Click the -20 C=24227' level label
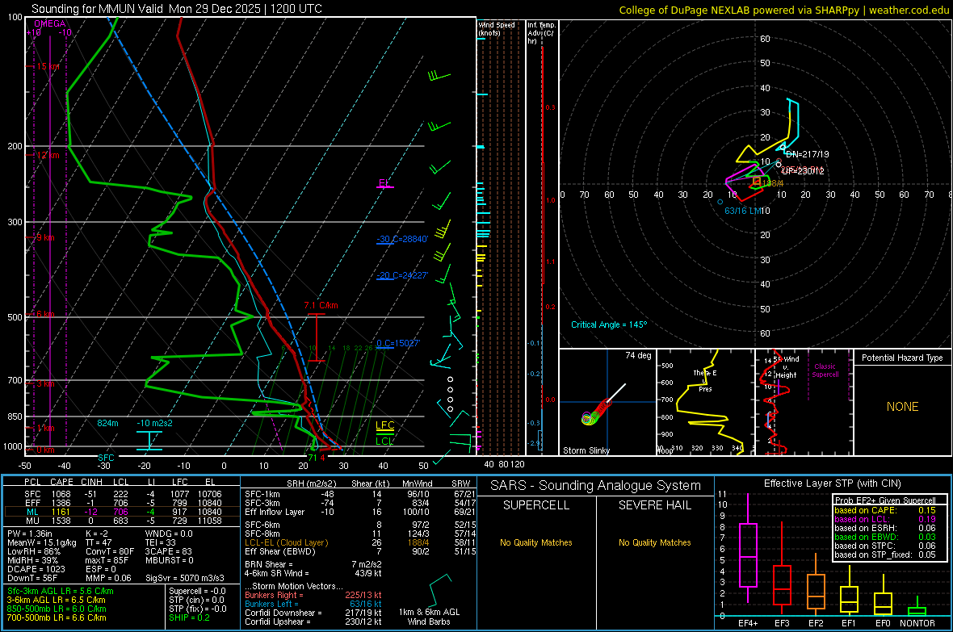 (402, 275)
